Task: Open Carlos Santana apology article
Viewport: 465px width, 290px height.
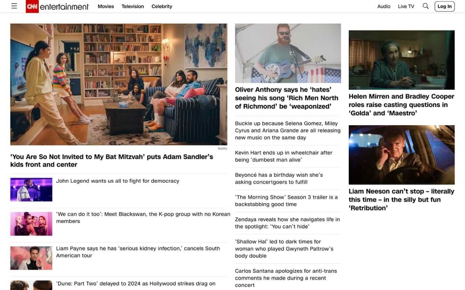Action: [286, 278]
